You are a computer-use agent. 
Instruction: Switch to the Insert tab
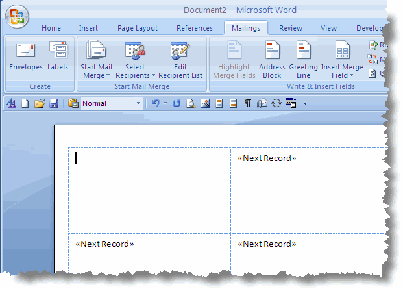88,28
